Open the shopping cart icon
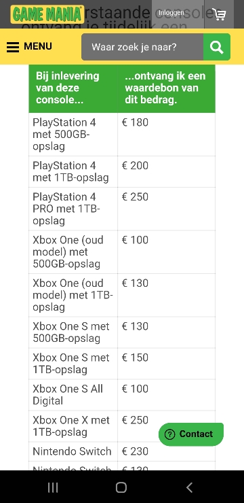244x503 pixels. 219,14
